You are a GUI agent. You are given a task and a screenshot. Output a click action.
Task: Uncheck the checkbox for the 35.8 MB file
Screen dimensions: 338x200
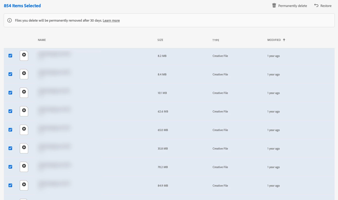10,148
